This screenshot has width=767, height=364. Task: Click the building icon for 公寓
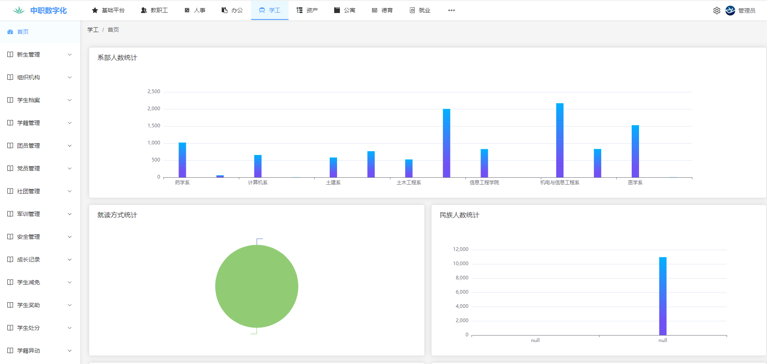click(x=337, y=10)
